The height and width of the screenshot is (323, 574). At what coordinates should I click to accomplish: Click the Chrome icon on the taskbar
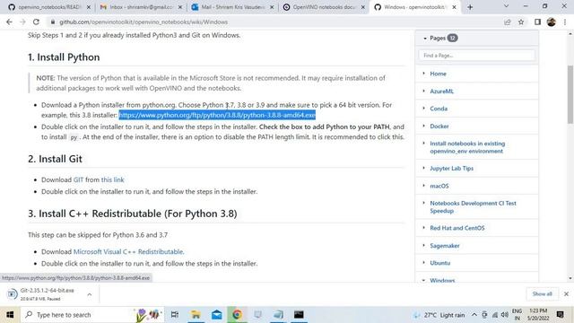coord(237,315)
